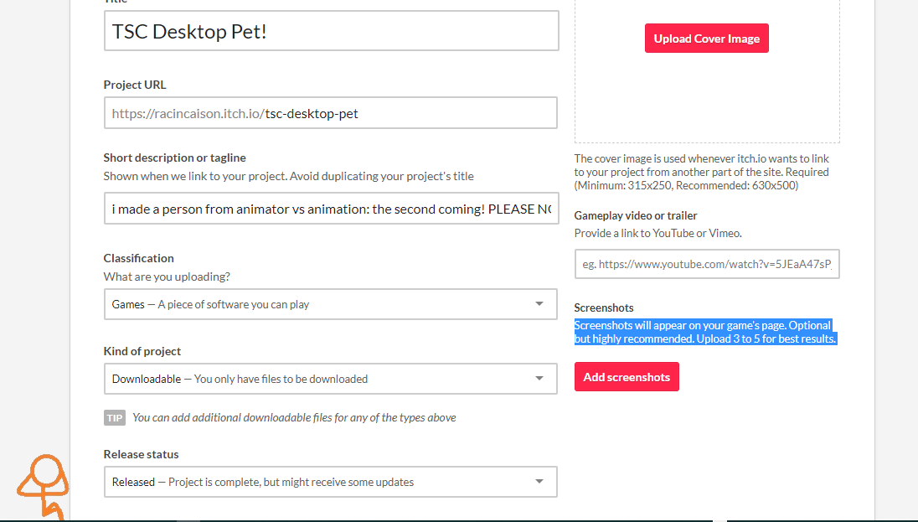This screenshot has width=918, height=522.
Task: Open the Classification dropdown showing Games
Action: 331,304
